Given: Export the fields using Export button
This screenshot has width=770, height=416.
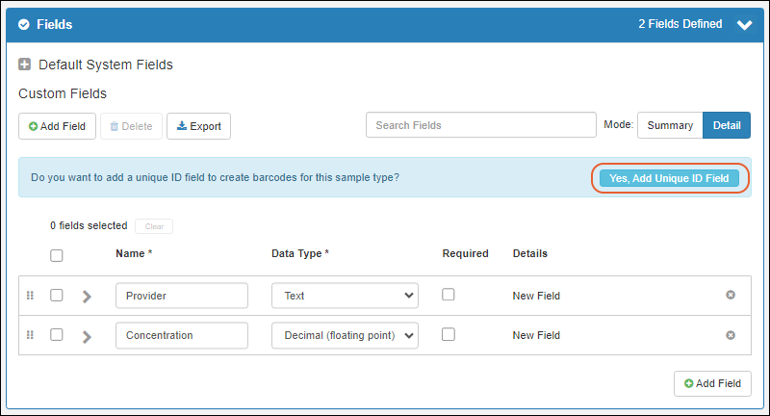Looking at the screenshot, I should 198,126.
